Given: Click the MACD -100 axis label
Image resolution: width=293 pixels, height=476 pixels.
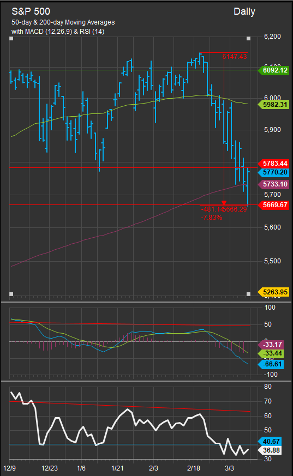Looking at the screenshot, I should pos(270,375).
